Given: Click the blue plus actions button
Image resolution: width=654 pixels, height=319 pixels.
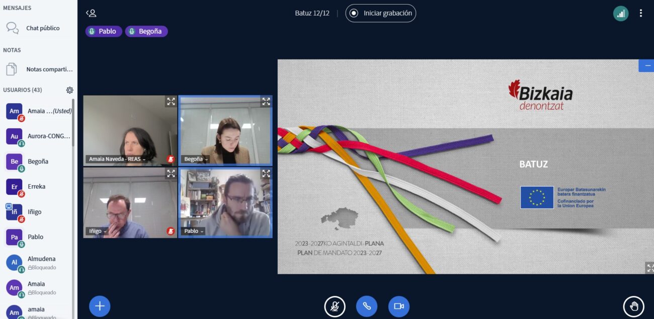Looking at the screenshot, I should tap(100, 306).
